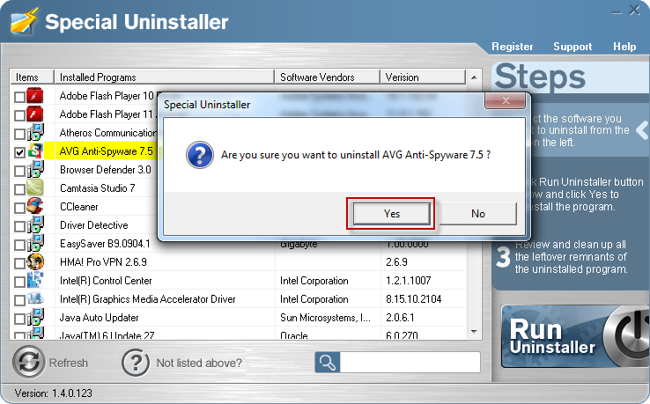Click the HMA! Pro VPN icon
This screenshot has height=404, width=650.
[x=35, y=261]
